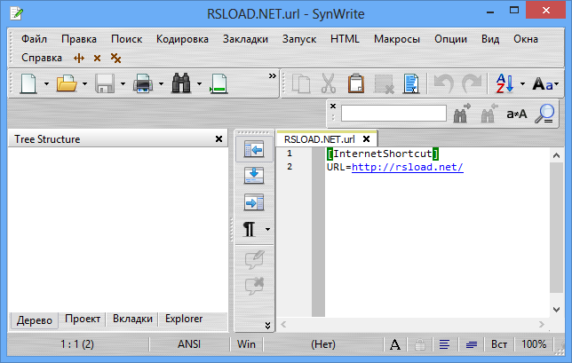572x363 pixels.
Task: Switch to the Explorer panel tab
Action: pyautogui.click(x=184, y=319)
